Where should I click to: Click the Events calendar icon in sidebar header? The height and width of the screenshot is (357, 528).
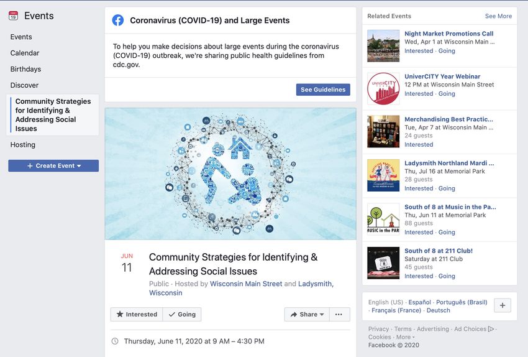point(13,16)
